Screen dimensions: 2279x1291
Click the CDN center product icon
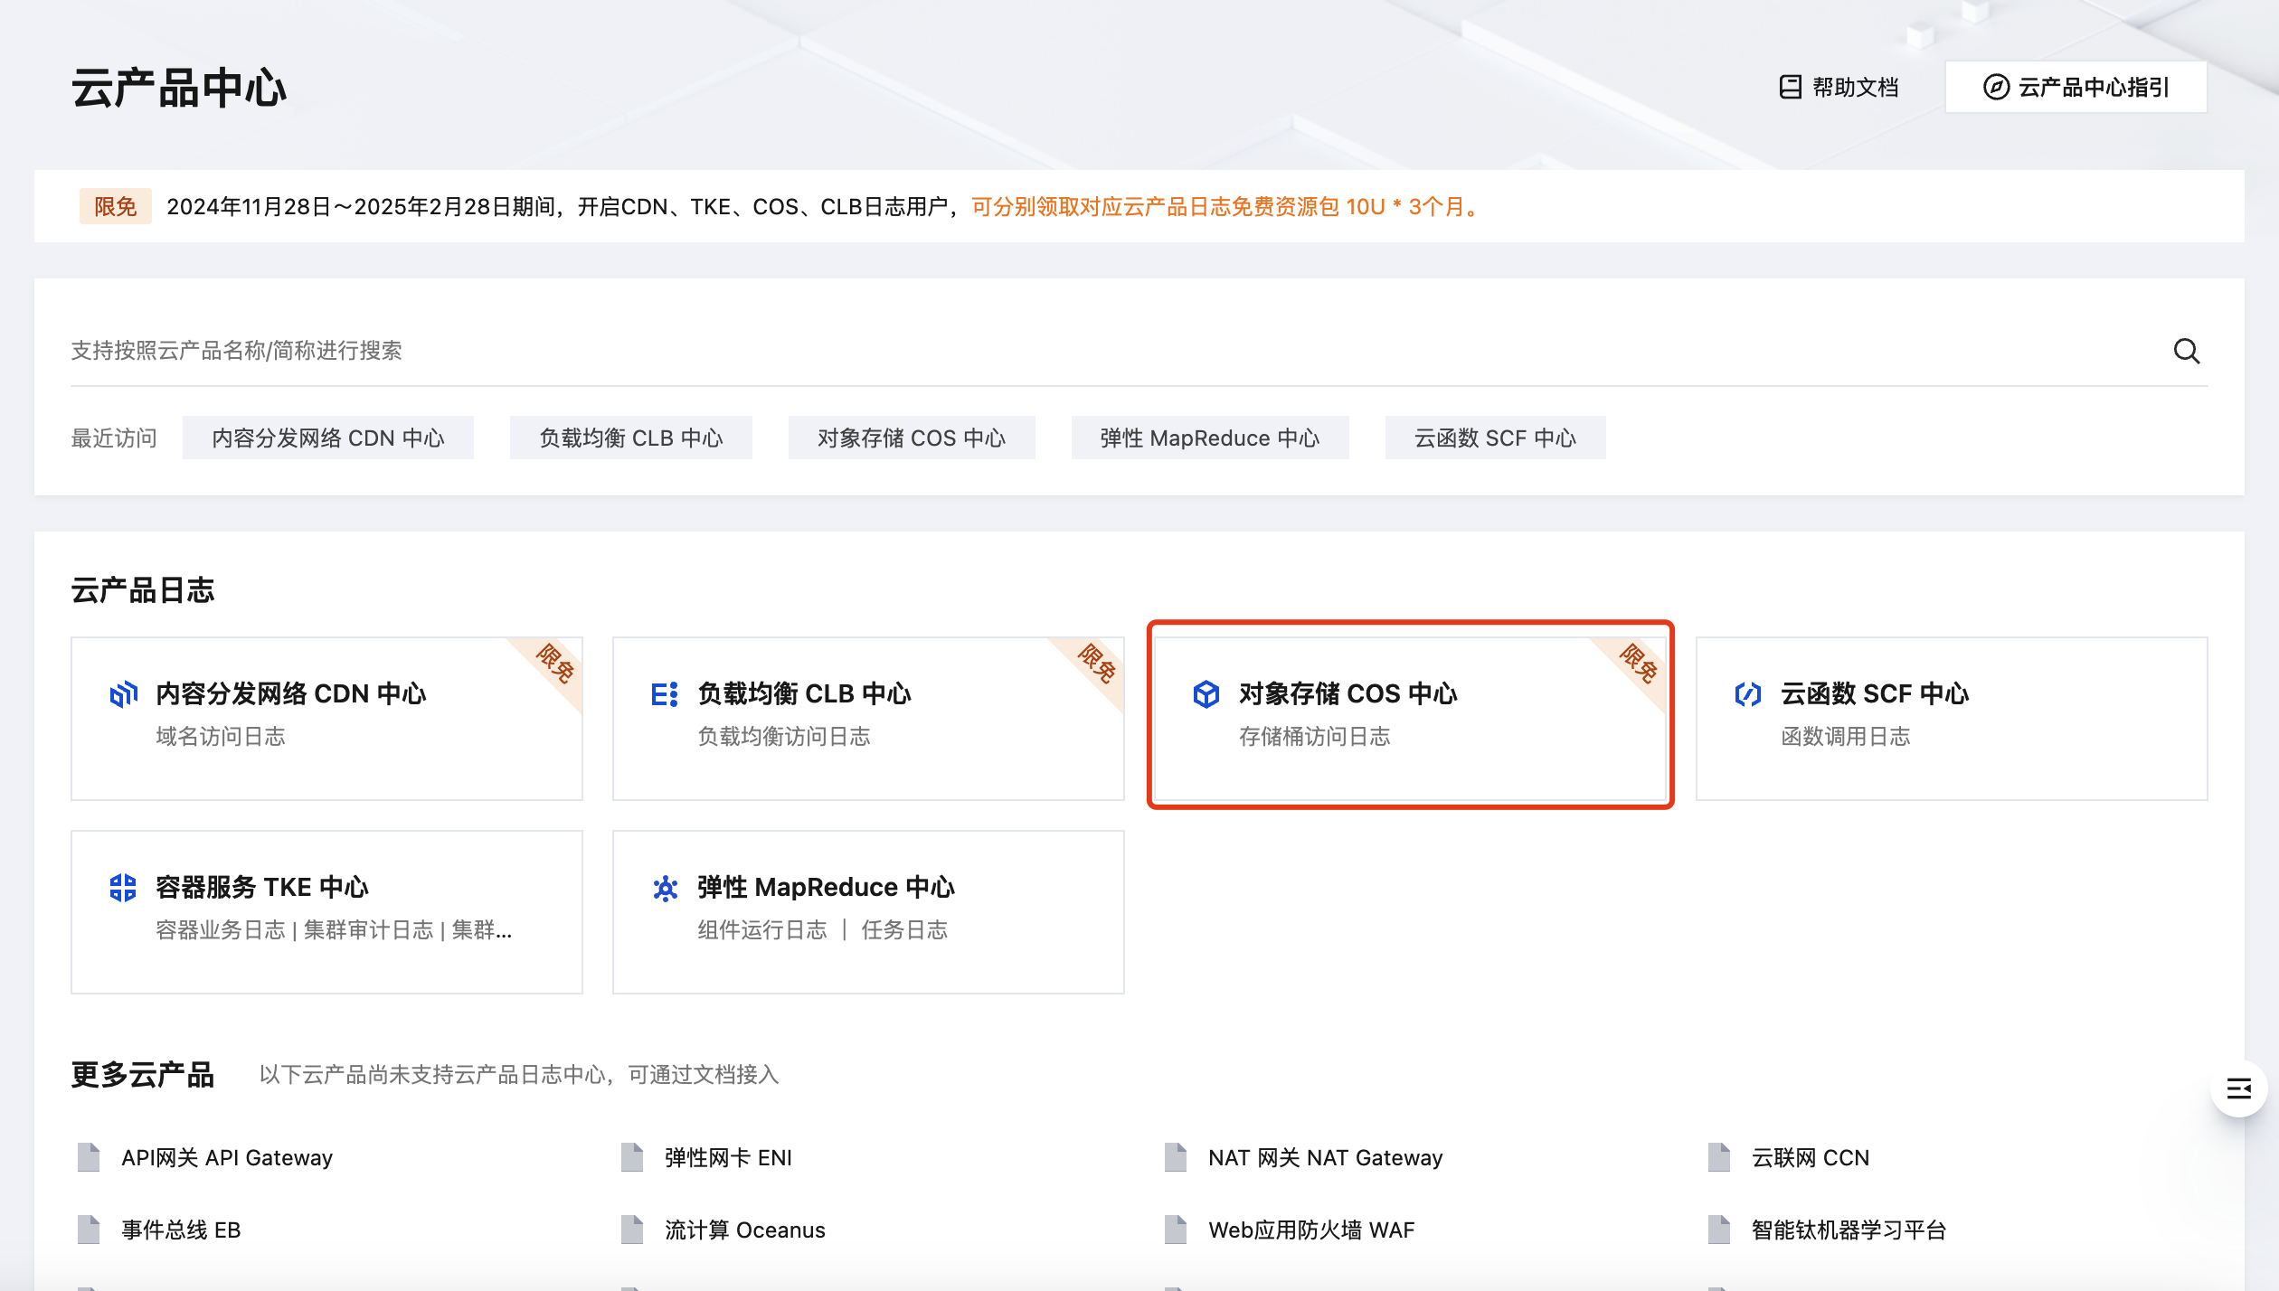pyautogui.click(x=123, y=694)
